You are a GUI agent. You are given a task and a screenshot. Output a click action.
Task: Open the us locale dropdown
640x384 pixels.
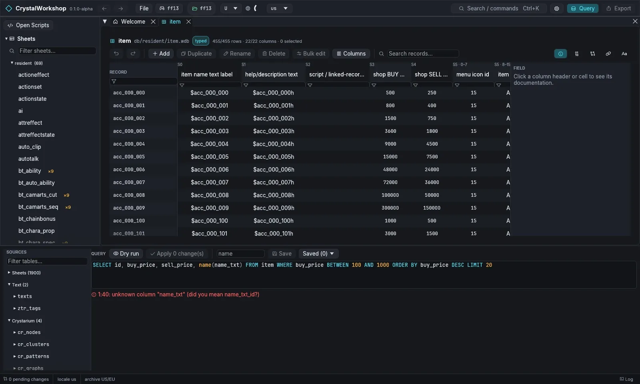pyautogui.click(x=279, y=8)
